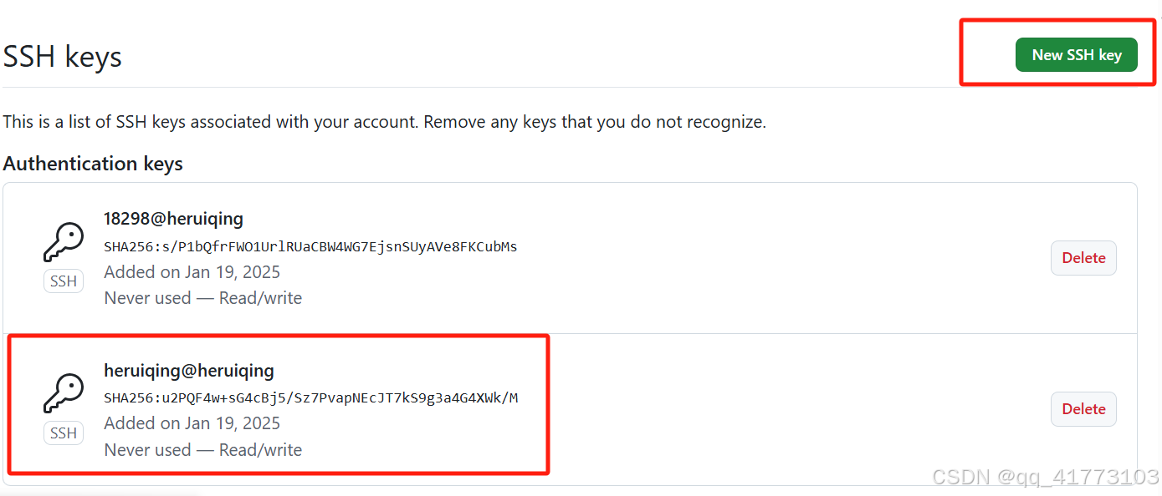Click Never used — Read/write on first key

(x=202, y=298)
